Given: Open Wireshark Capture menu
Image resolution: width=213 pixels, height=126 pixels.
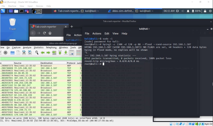Looking at the screenshot, I should point(16,48).
